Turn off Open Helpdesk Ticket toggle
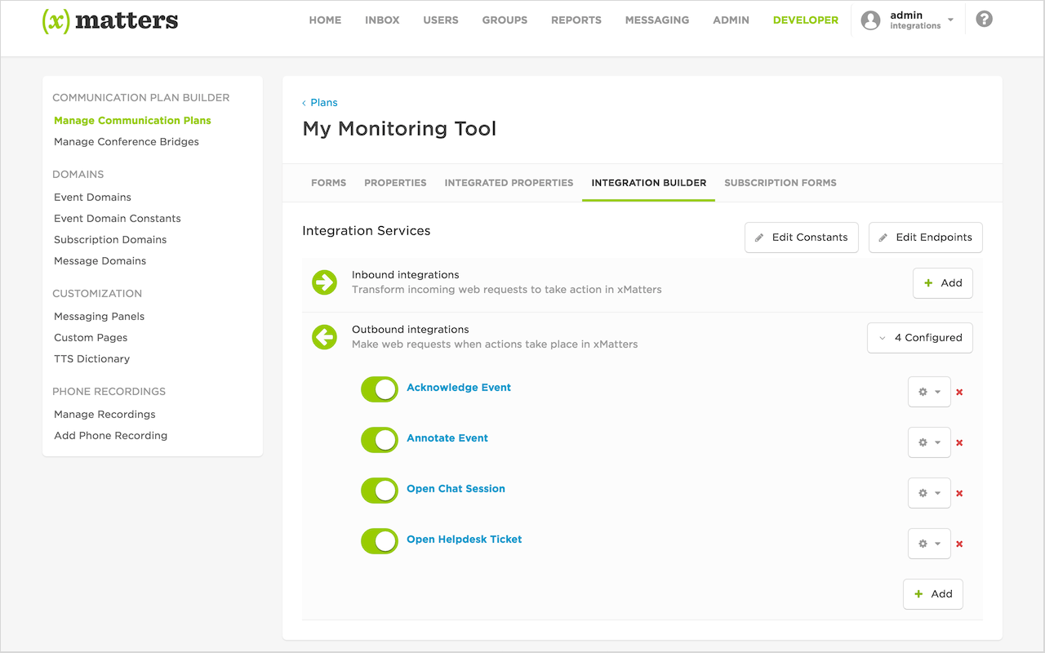1045x653 pixels. [x=380, y=541]
